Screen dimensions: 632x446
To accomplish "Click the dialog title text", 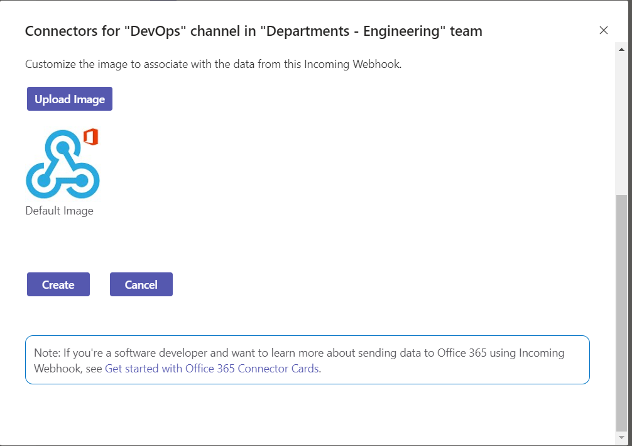I will click(253, 31).
